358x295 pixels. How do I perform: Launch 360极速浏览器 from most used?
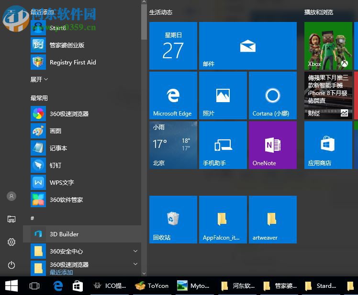[82, 114]
